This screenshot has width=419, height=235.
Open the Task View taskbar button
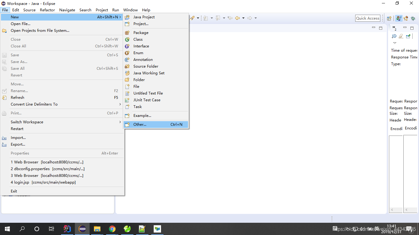coord(52,229)
